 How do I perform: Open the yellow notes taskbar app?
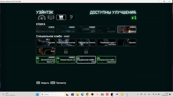(122, 94)
